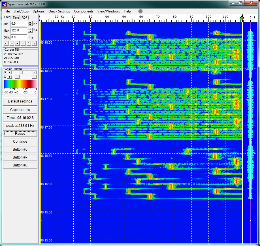Click the brightness B slider right arrow
Screen dimensions: 260x246
[x=34, y=72]
